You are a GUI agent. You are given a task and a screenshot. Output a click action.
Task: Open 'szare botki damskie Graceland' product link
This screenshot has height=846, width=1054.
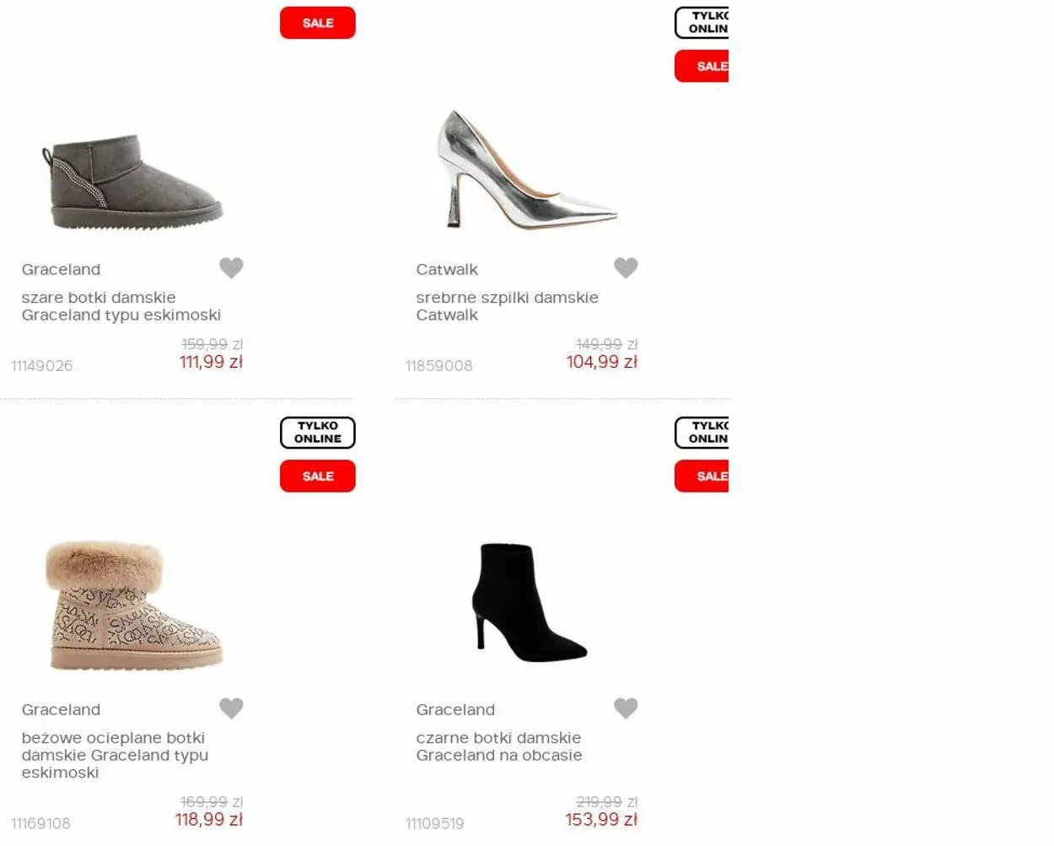tap(121, 306)
